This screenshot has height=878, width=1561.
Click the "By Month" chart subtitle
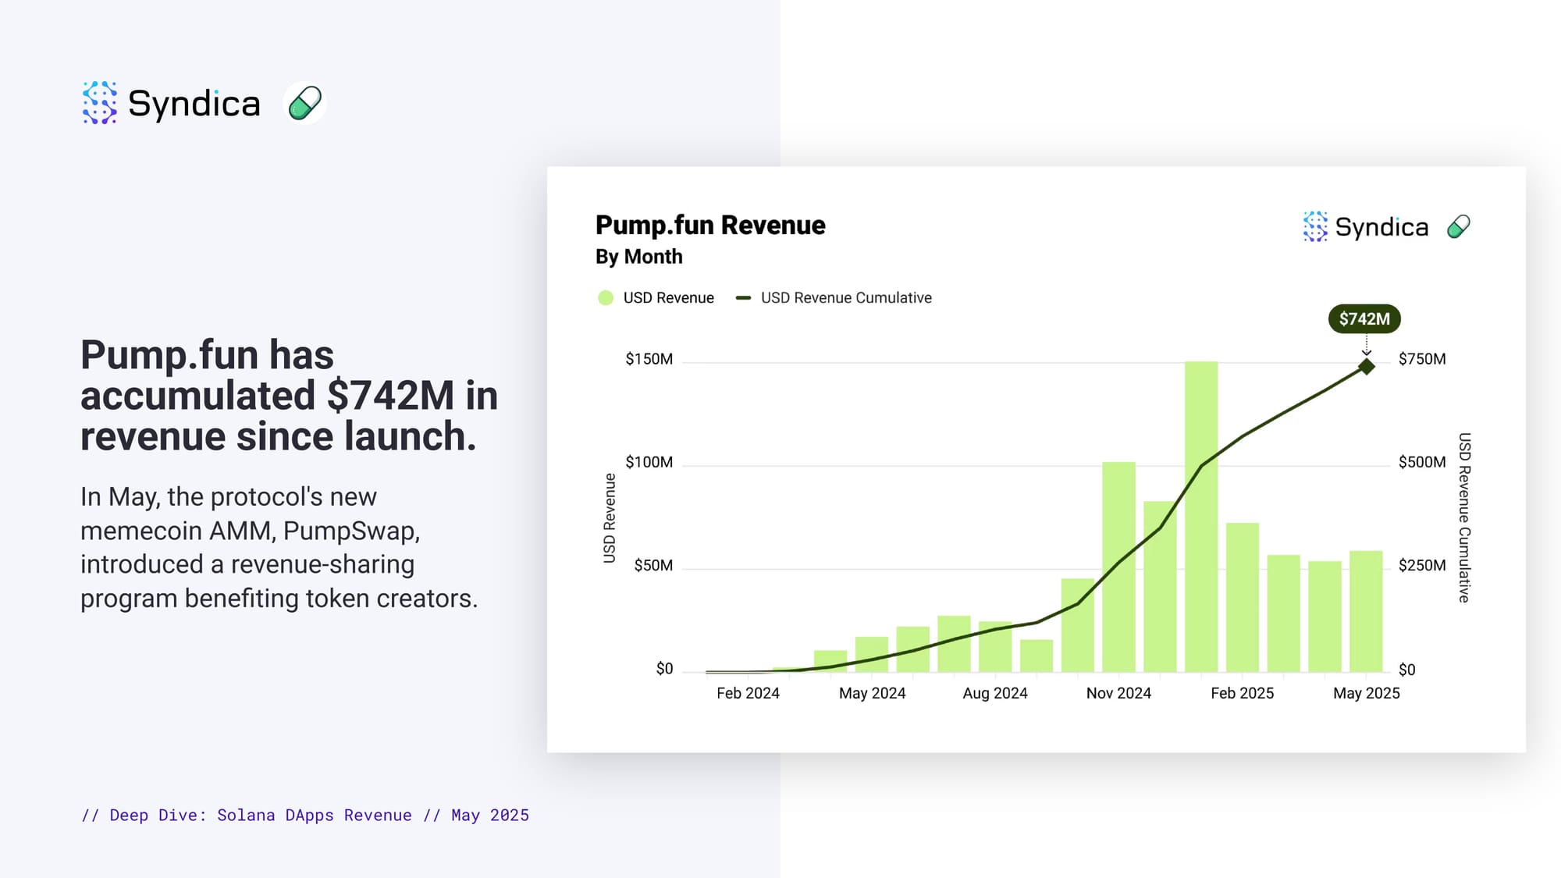tap(638, 257)
